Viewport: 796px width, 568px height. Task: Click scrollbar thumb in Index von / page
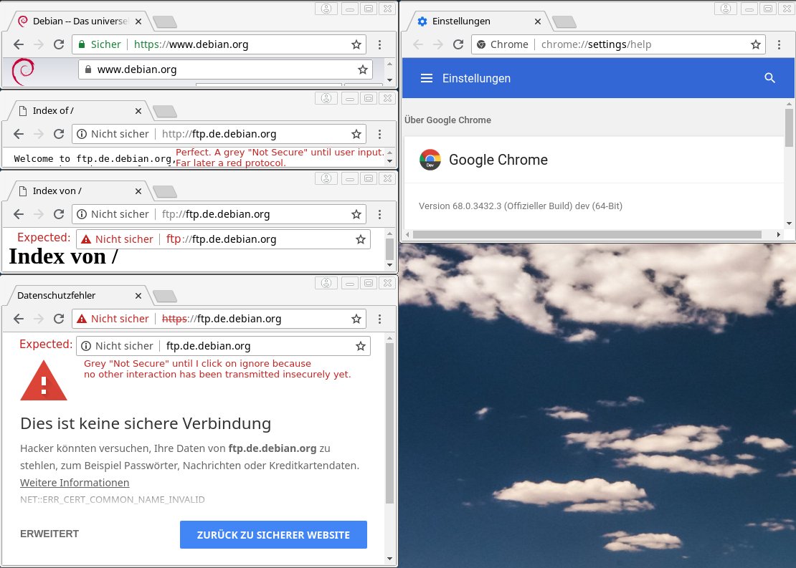(390, 249)
